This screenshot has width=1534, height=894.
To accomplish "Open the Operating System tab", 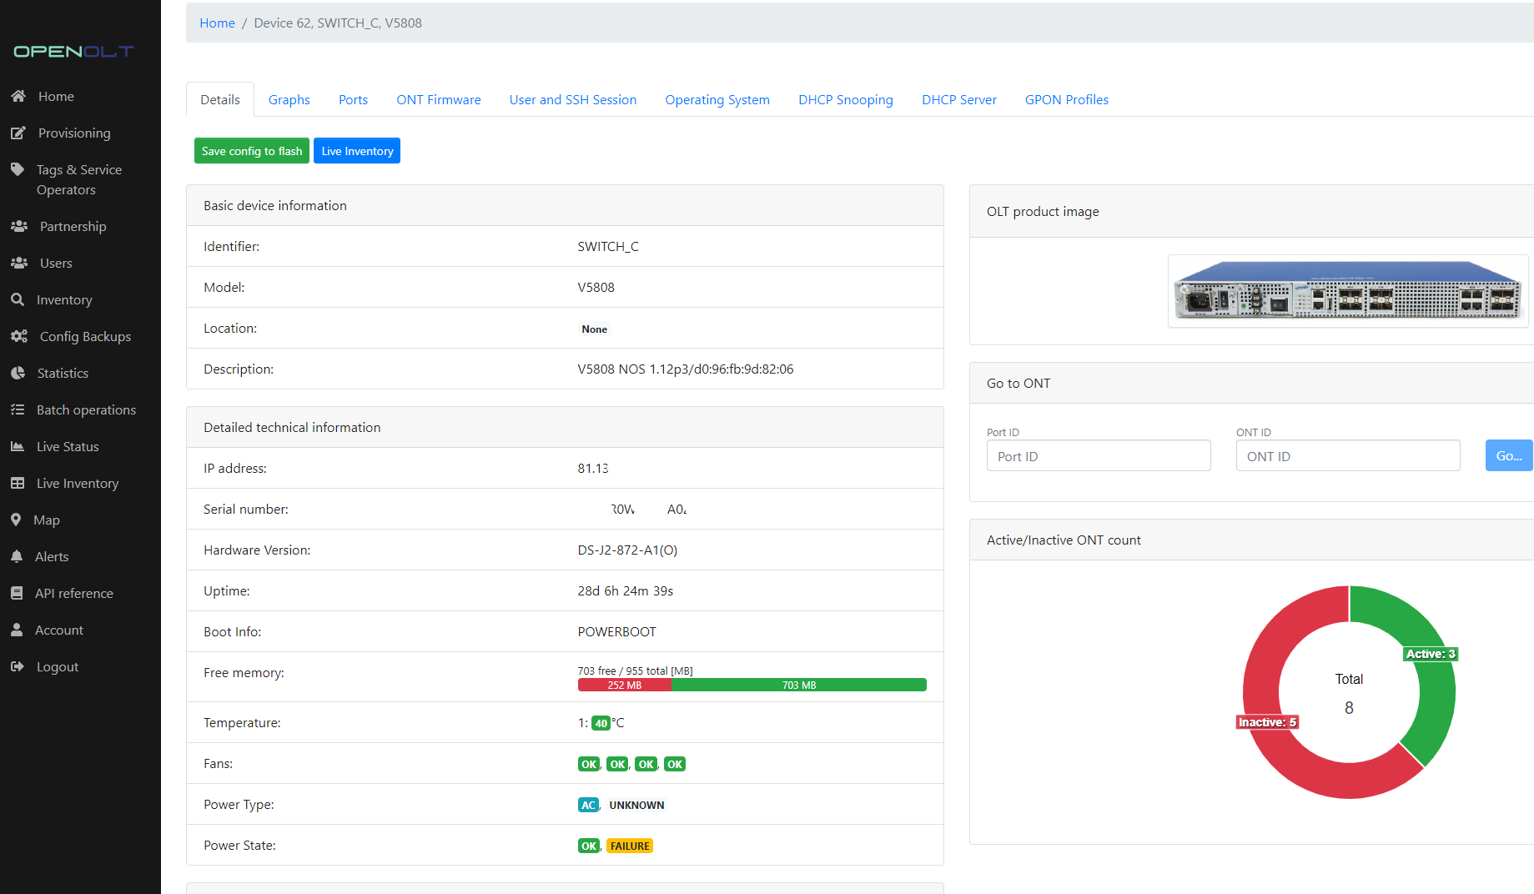I will click(x=717, y=99).
